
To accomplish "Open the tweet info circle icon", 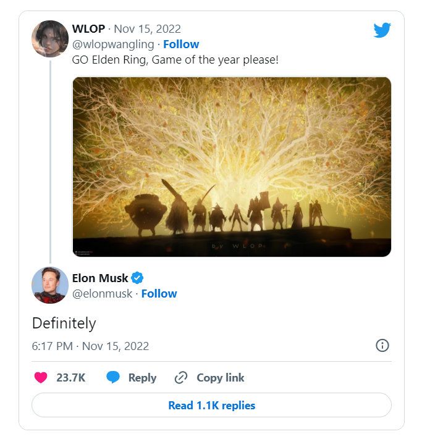I will 382,346.
